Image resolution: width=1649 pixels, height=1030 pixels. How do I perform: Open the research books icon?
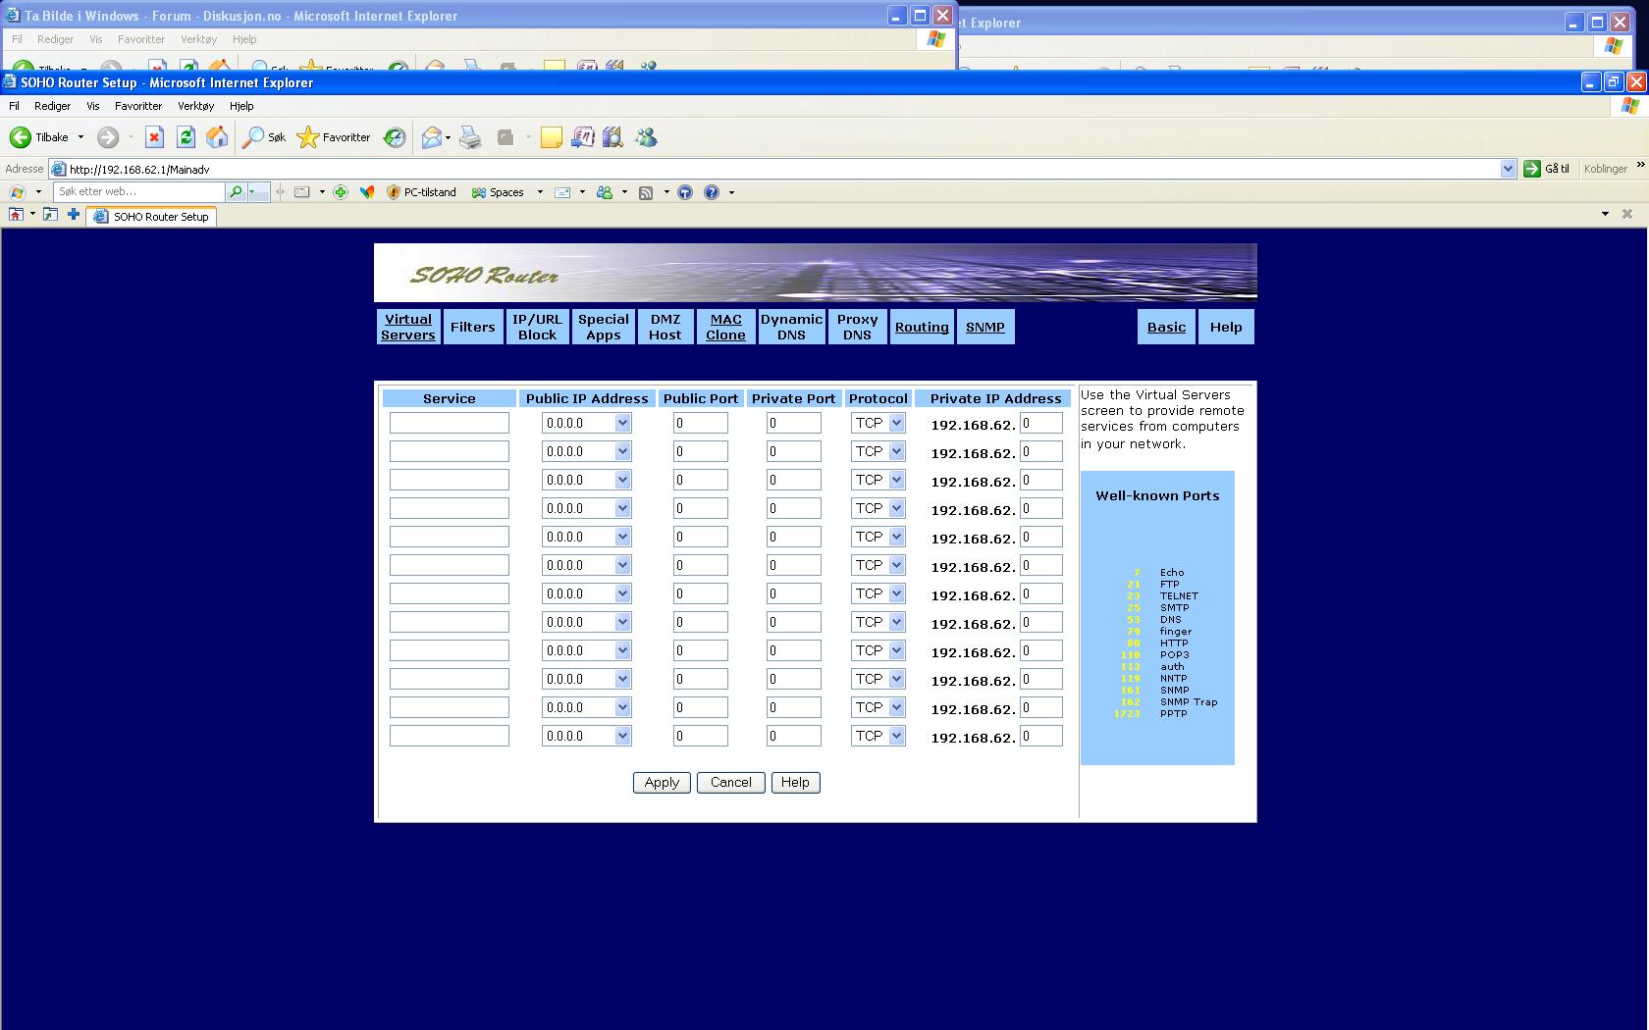tap(613, 137)
